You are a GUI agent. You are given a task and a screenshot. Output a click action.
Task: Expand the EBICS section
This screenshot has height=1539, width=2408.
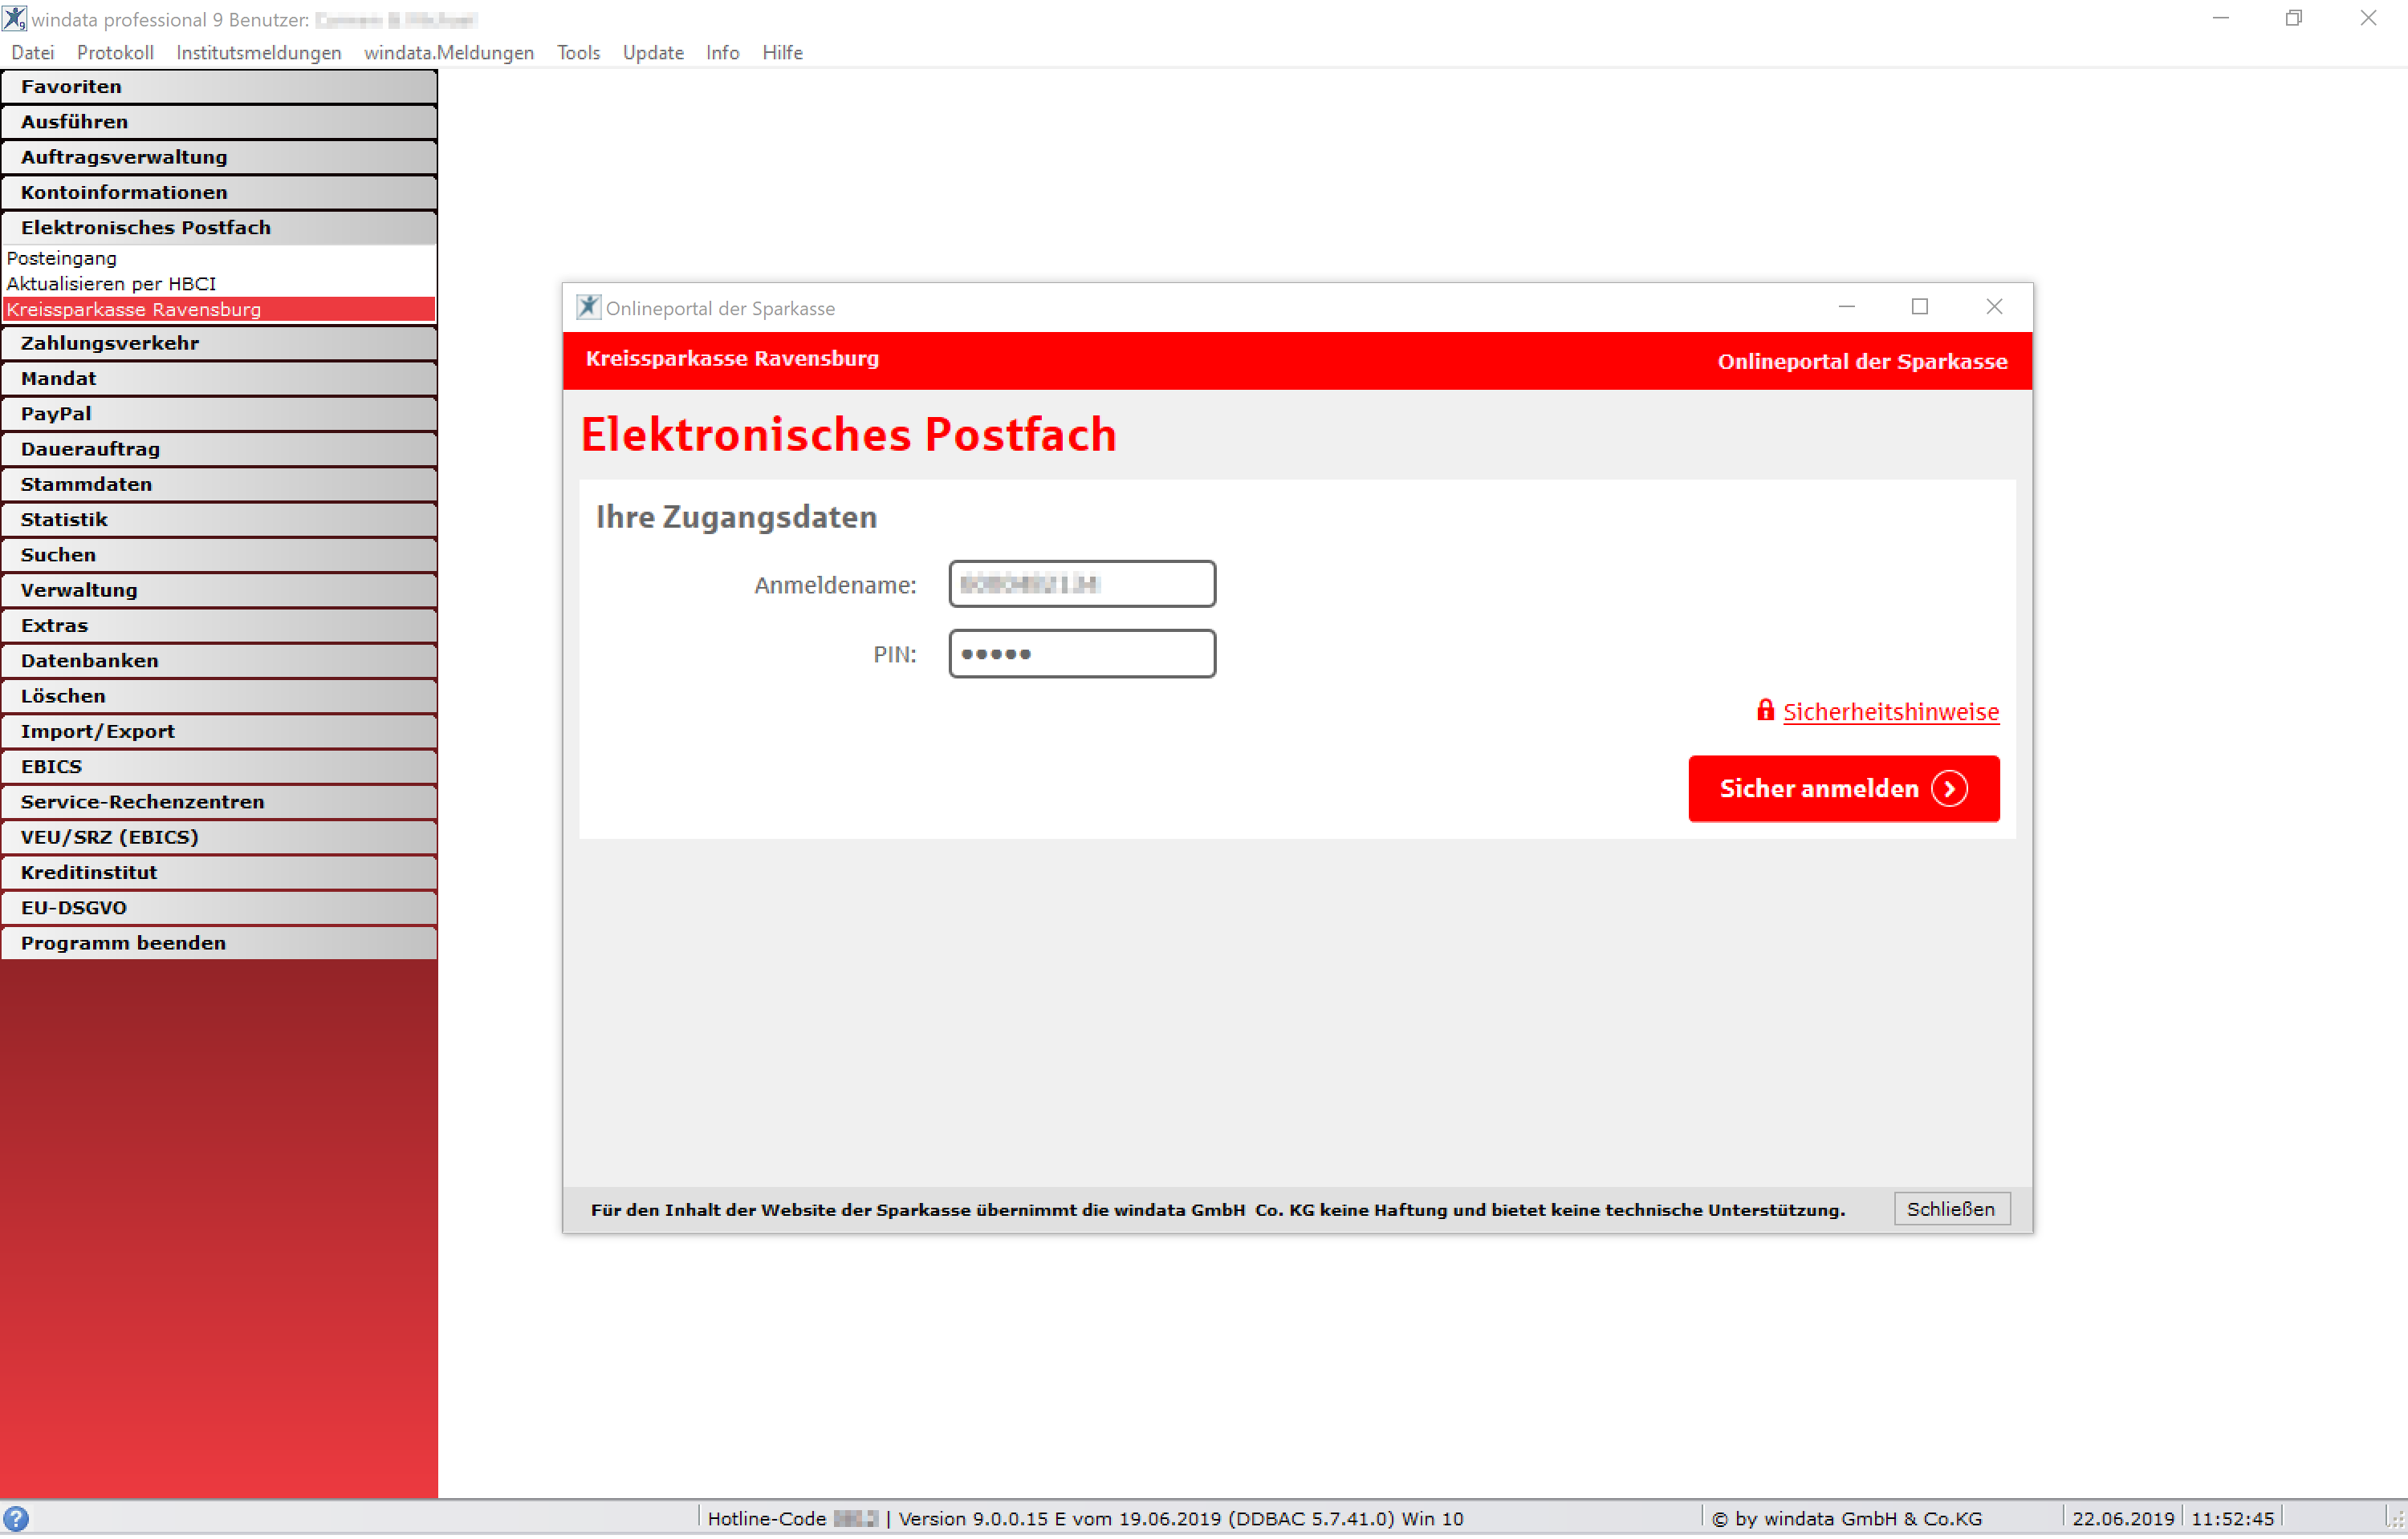click(x=219, y=767)
